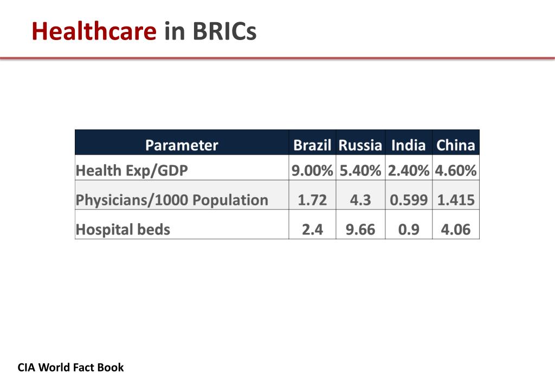This screenshot has height=378, width=555.
Task: Select the Parameter header cell
Action: (x=182, y=142)
